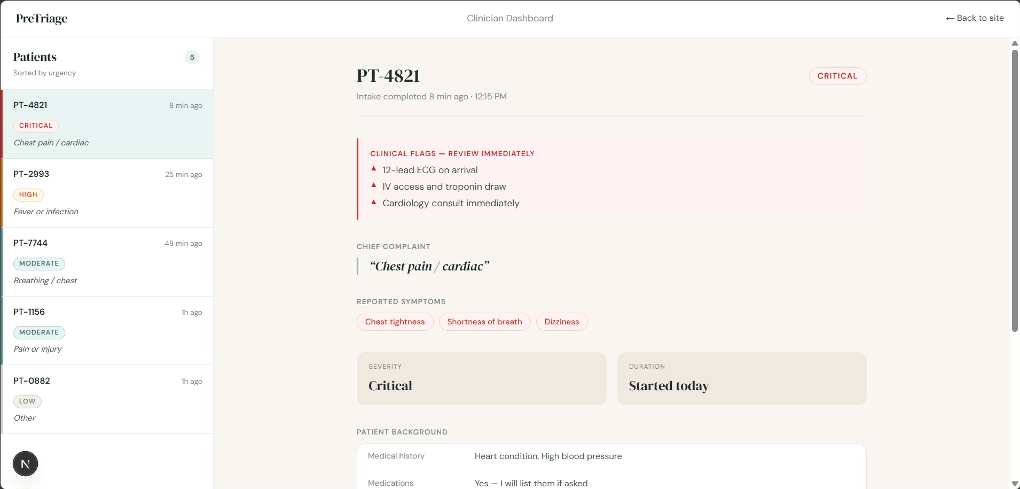This screenshot has width=1020, height=489.
Task: Open the PT-1156 patient record
Action: [107, 330]
